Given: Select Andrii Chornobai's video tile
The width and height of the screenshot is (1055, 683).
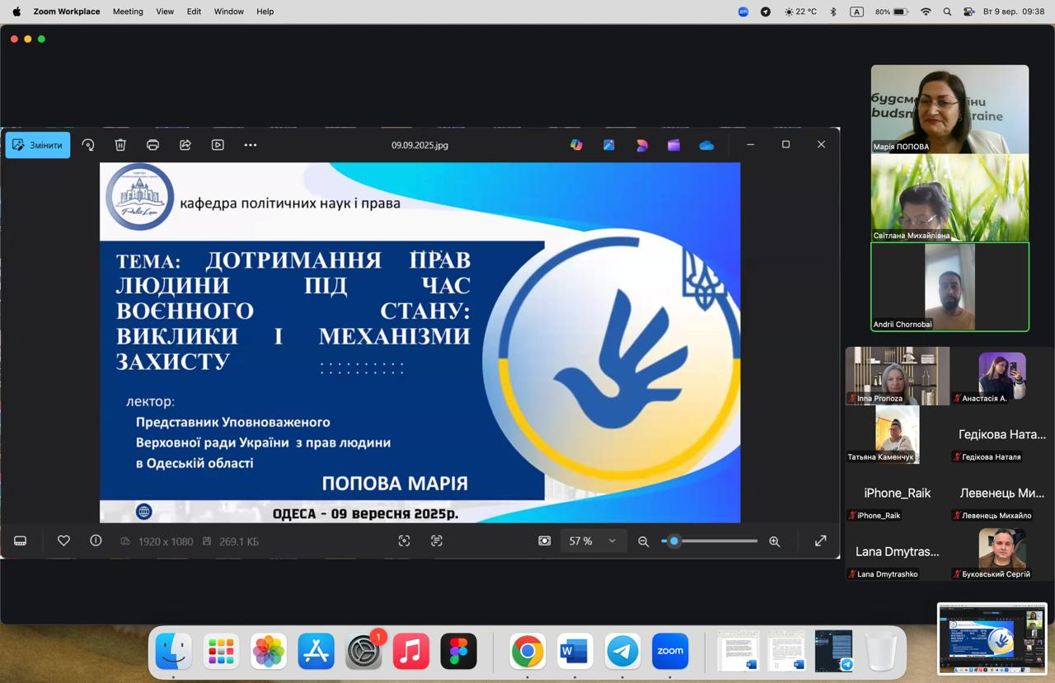Looking at the screenshot, I should coord(949,287).
